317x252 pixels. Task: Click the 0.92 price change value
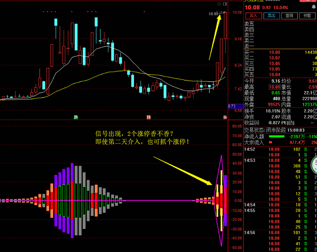tap(266, 8)
